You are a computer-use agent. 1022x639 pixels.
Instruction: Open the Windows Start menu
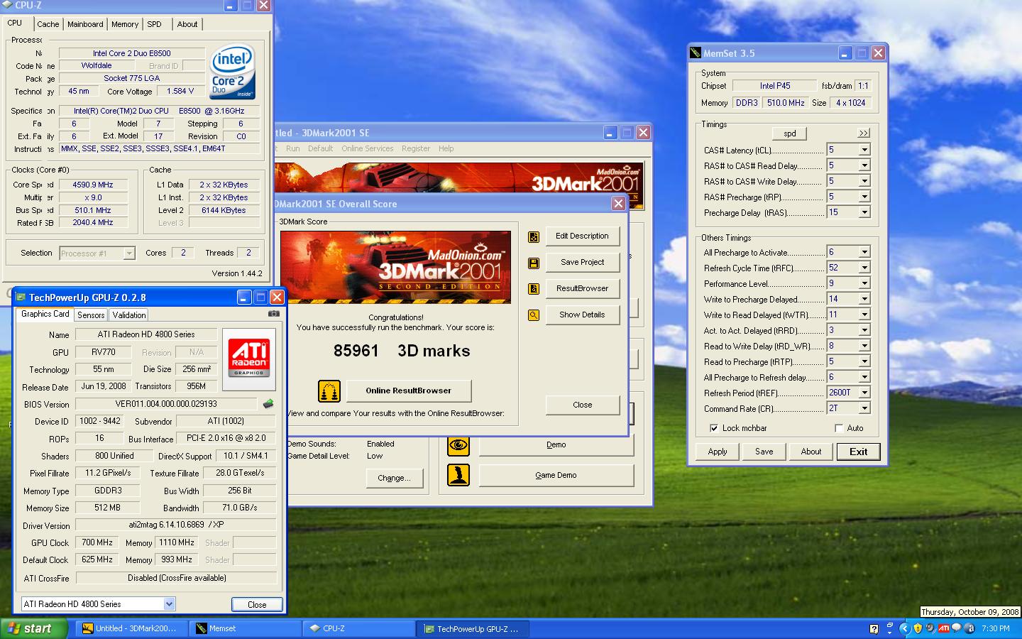(x=34, y=628)
